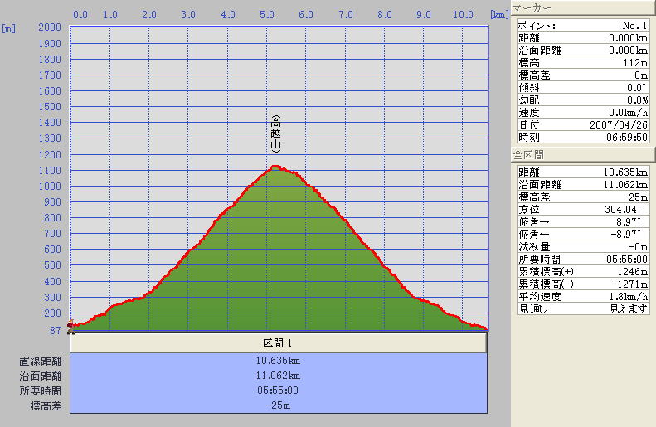Click the 2000 elevation label on left axis
This screenshot has width=656, height=427.
pos(50,27)
